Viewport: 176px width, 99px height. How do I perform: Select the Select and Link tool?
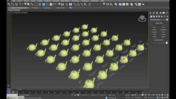click(9, 4)
